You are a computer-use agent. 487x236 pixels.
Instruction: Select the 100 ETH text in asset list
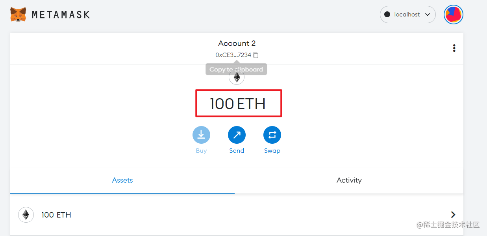tap(56, 215)
